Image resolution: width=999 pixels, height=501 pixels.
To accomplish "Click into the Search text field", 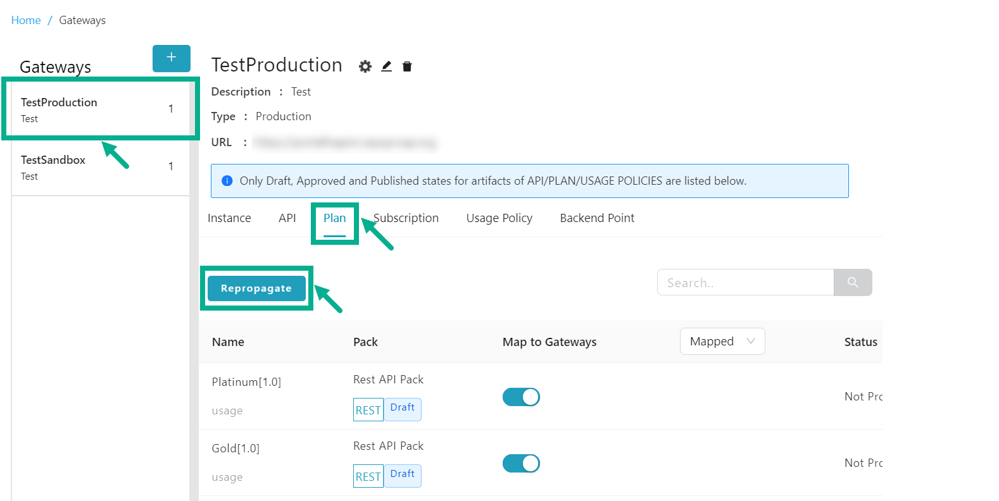I will click(x=745, y=283).
